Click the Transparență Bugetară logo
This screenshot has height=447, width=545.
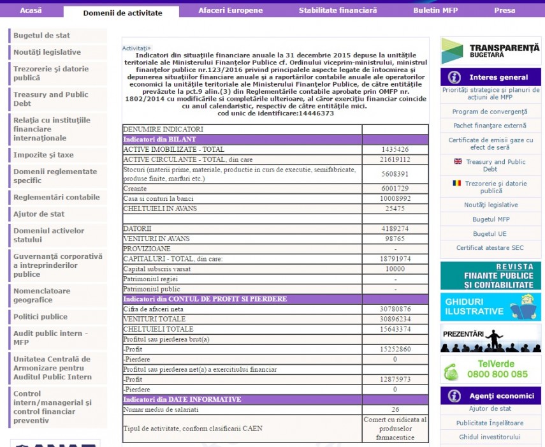click(490, 51)
